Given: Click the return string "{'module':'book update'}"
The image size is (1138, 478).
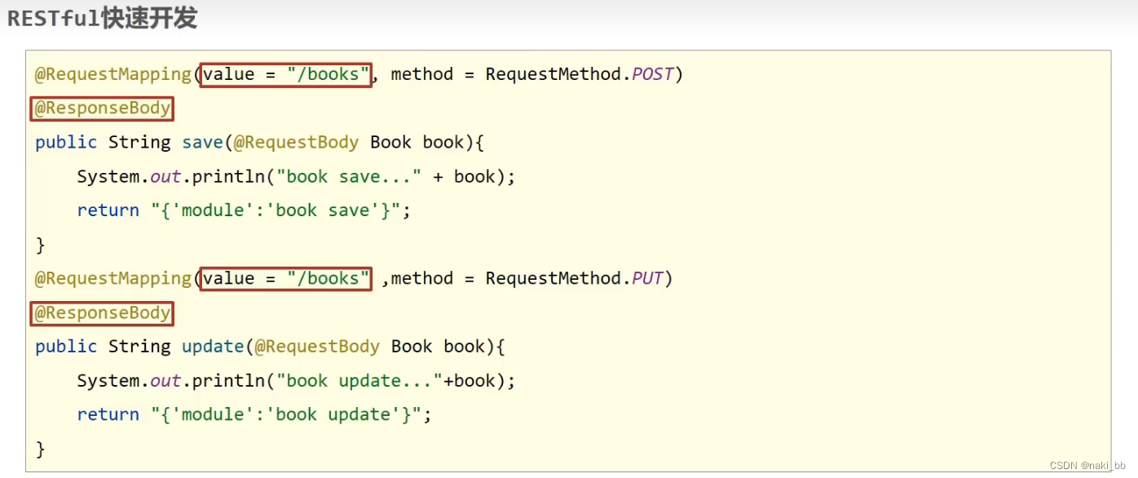Looking at the screenshot, I should (x=286, y=415).
